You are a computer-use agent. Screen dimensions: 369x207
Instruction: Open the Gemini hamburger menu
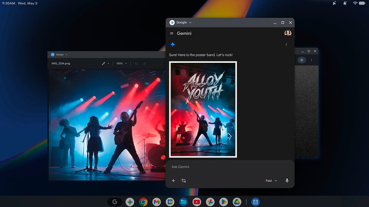click(172, 34)
